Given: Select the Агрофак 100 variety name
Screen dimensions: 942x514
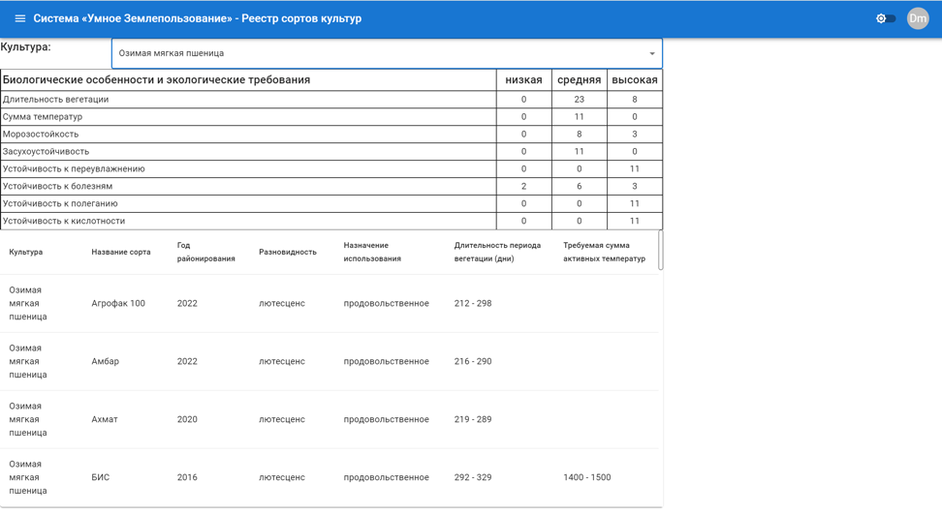Looking at the screenshot, I should (118, 304).
